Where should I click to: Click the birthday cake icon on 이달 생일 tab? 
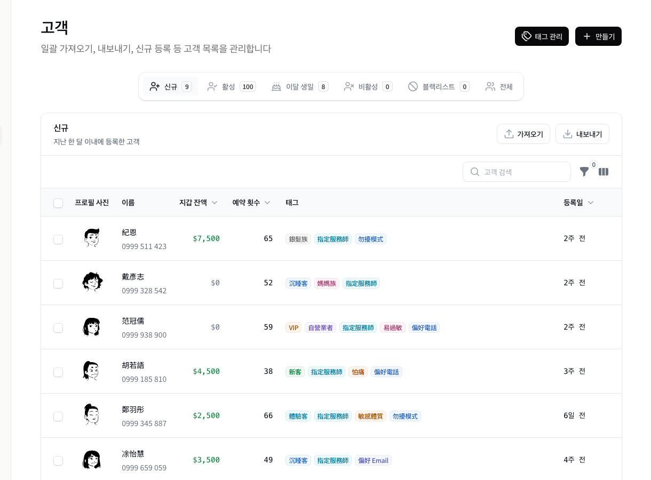pos(276,86)
